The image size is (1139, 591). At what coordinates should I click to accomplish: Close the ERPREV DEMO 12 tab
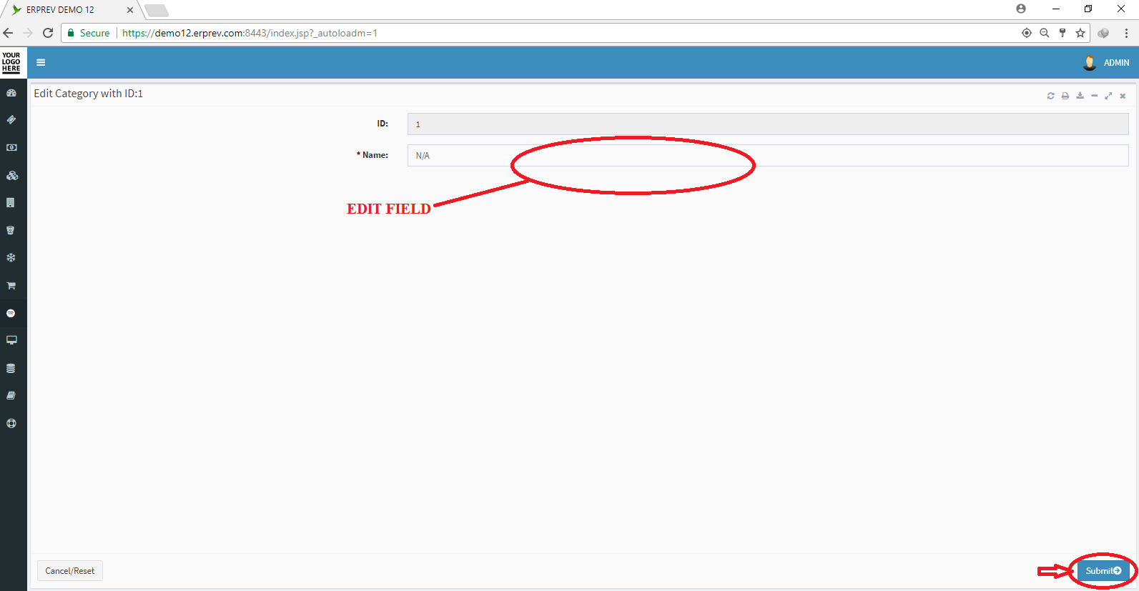pos(129,10)
